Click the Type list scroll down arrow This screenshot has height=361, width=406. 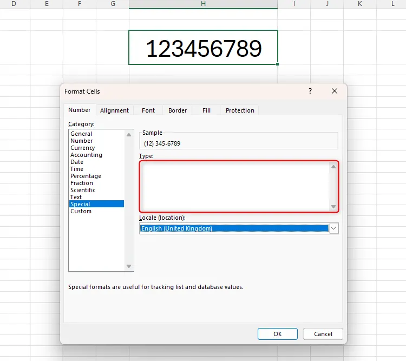333,207
